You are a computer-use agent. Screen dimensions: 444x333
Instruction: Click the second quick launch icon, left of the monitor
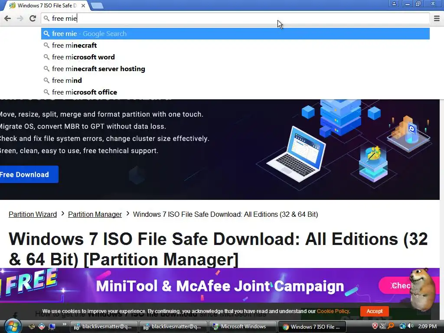point(42,326)
